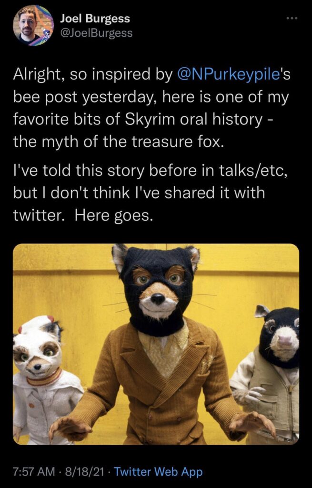Click the small mascot badge on avatar
Image resolution: width=312 pixels, height=488 pixels.
tap(47, 33)
